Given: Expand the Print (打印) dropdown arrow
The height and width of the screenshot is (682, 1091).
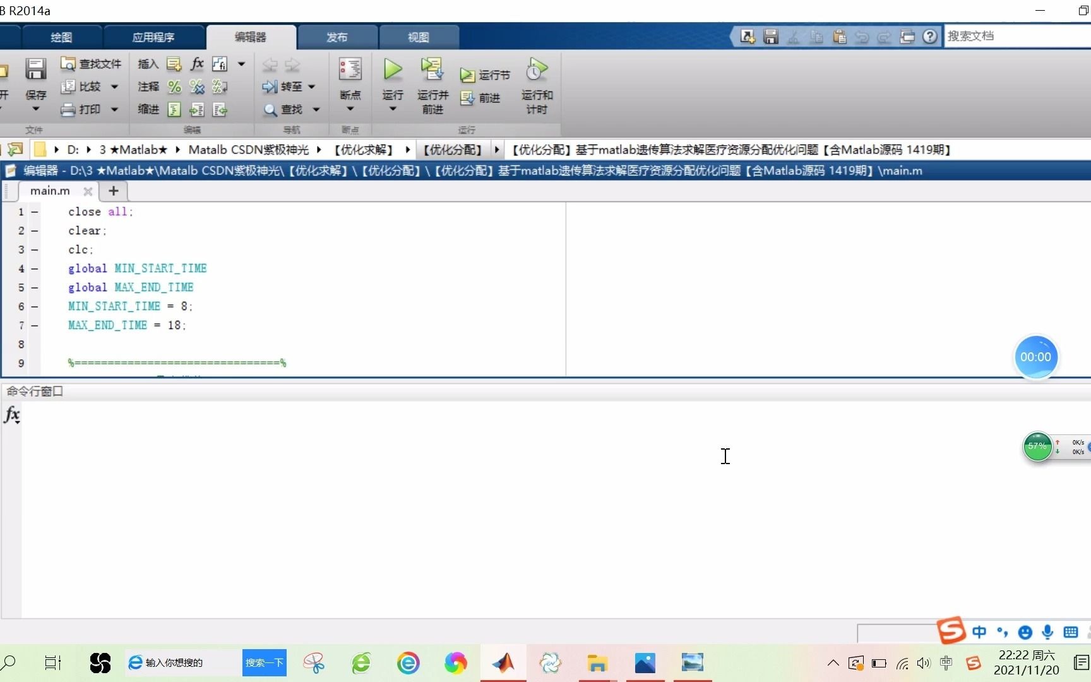Looking at the screenshot, I should click(114, 109).
